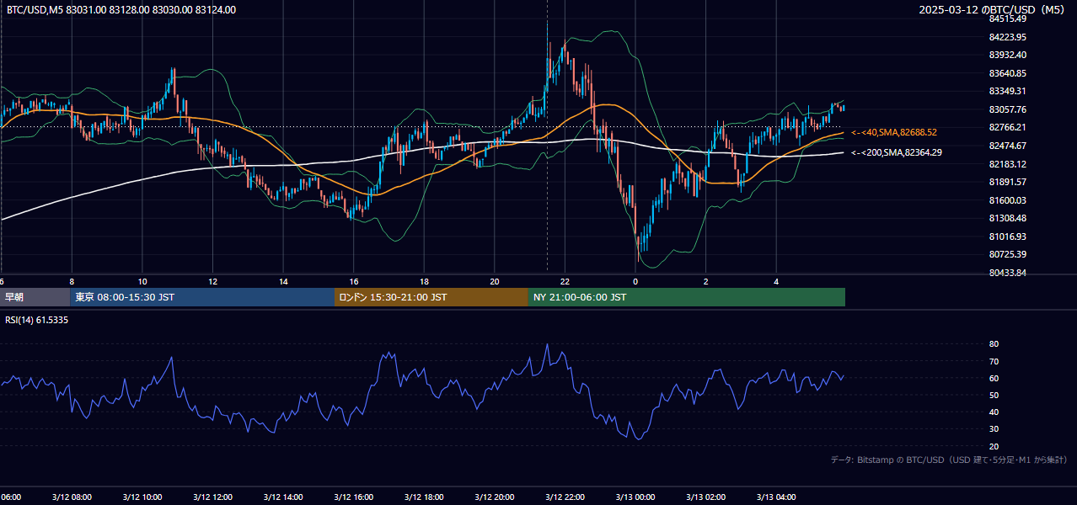
Task: Select the 早朝 session bar
Action: coord(35,297)
